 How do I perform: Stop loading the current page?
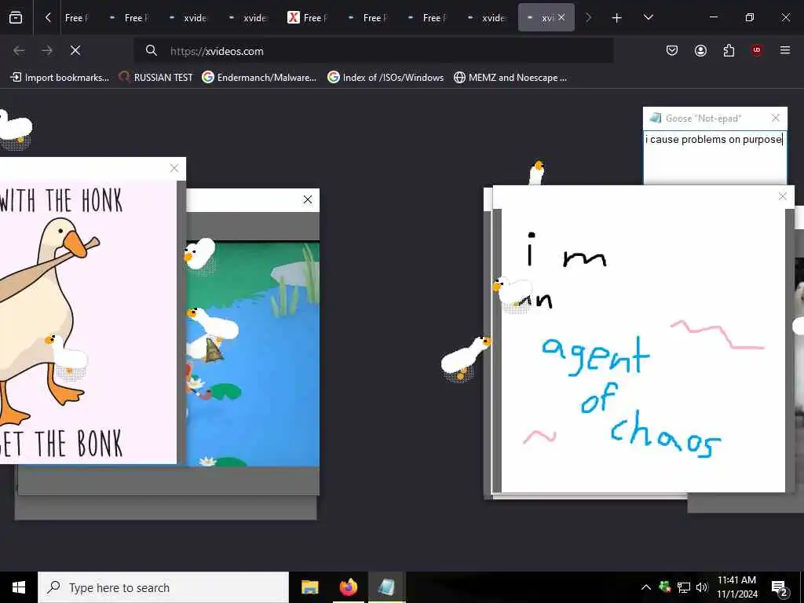[75, 50]
